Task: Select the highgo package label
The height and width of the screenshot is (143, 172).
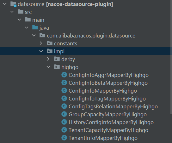Action: 70,67
